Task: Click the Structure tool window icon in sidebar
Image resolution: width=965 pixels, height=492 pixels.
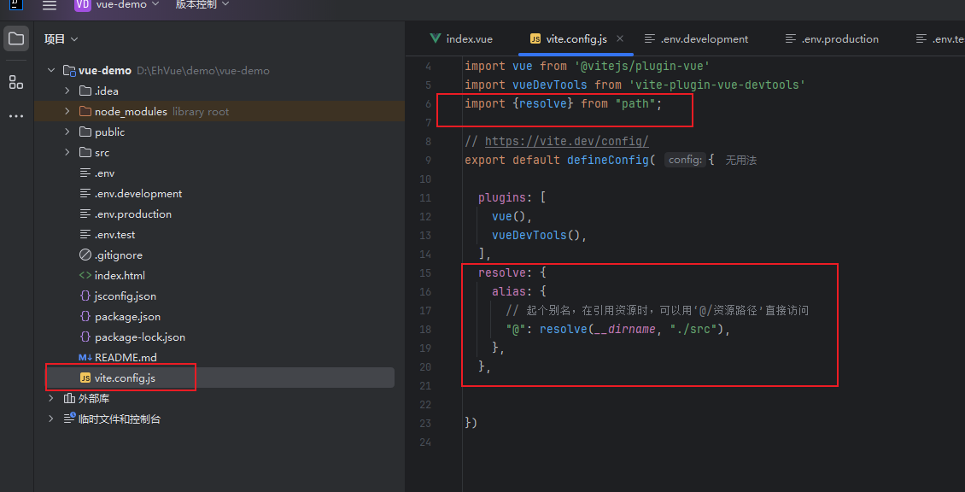Action: coord(15,82)
